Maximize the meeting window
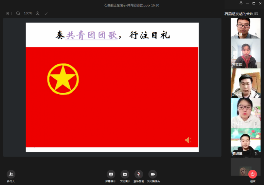The height and width of the screenshot is (185, 264). [x=254, y=3]
